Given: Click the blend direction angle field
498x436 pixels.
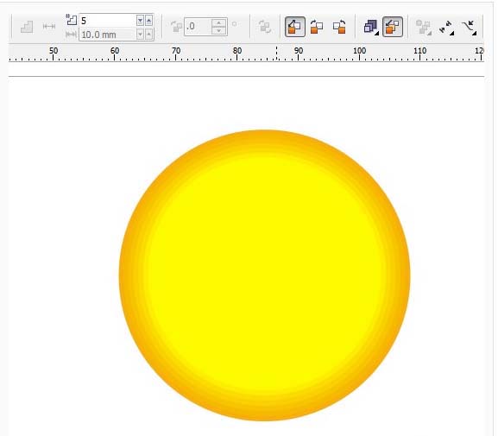Looking at the screenshot, I should pos(198,27).
